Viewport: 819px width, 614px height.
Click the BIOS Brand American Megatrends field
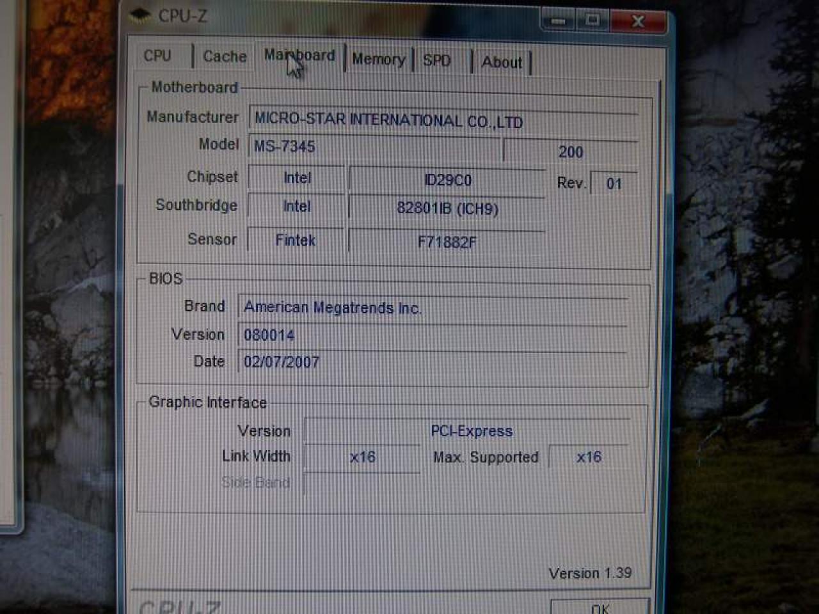(433, 308)
